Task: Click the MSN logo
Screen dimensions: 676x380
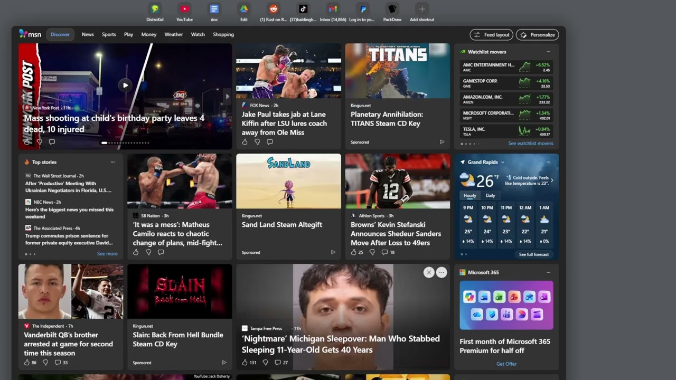Action: tap(30, 34)
